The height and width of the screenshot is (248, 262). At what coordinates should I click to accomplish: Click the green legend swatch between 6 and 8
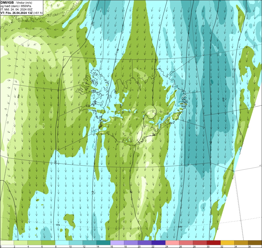tap(48, 243)
